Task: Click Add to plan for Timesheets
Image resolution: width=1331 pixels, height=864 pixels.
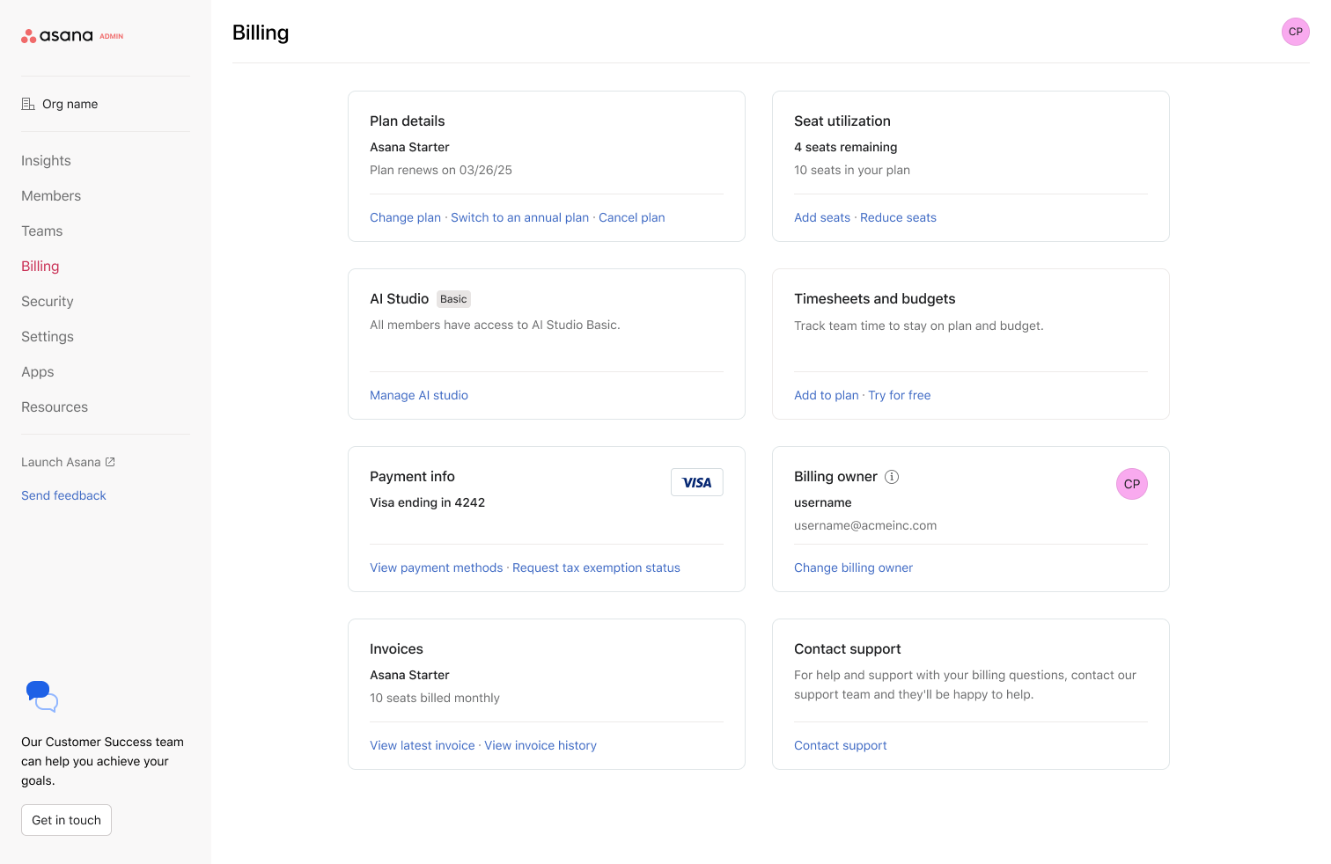Action: [826, 395]
